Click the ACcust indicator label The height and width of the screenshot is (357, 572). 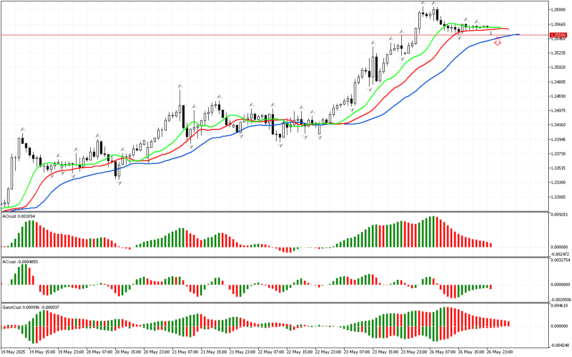[20, 262]
